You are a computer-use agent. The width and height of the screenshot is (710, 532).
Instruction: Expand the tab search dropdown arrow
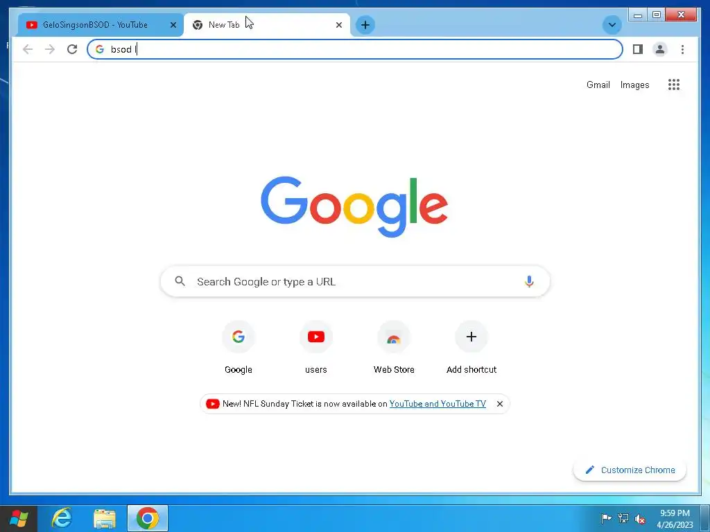[x=612, y=25]
